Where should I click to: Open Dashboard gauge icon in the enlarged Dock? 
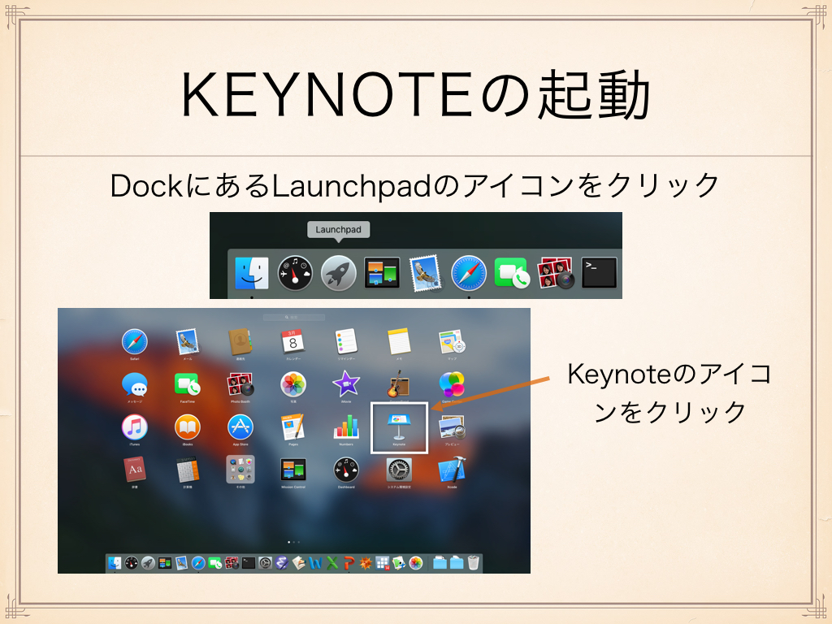(295, 273)
